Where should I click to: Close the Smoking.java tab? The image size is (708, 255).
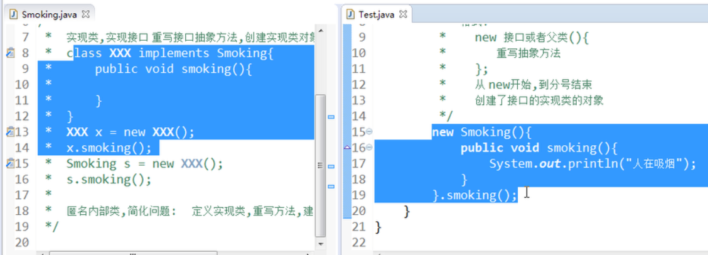[86, 14]
